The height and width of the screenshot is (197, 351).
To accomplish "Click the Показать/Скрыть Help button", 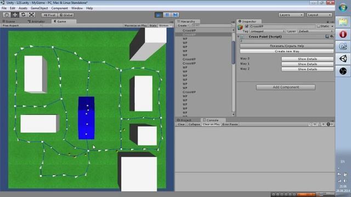I will coord(287,46).
